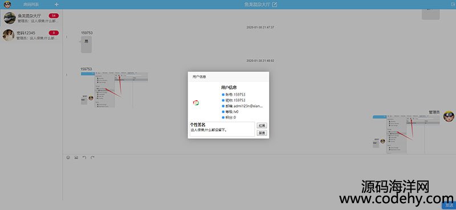This screenshot has height=210, width=456.
Task: Click the logout icon at the top right
Action: (453, 4)
